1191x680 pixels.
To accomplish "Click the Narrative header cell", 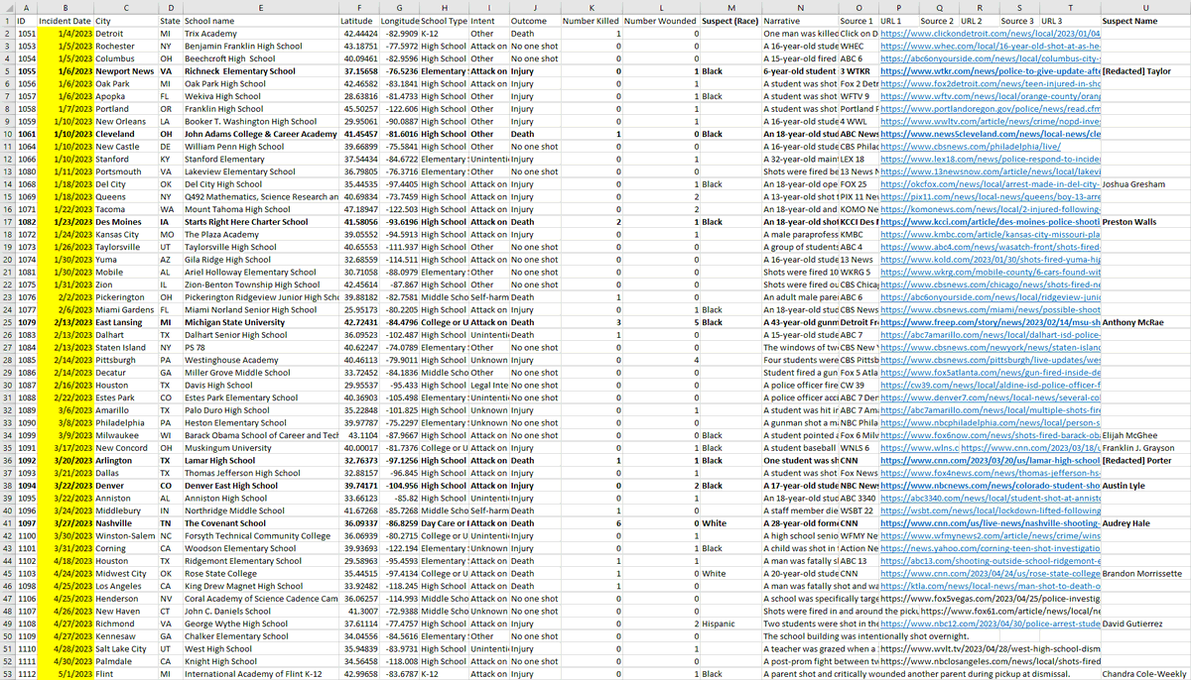I will [x=801, y=20].
